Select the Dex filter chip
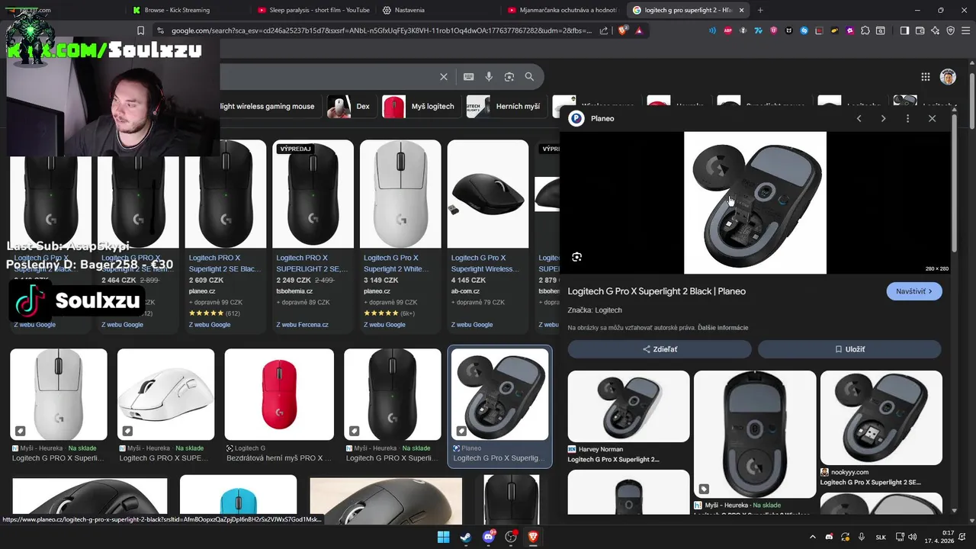This screenshot has width=976, height=549. pos(350,107)
